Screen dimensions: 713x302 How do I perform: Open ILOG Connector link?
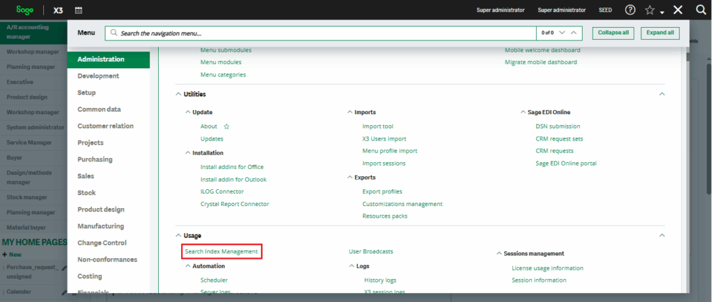[x=222, y=191]
